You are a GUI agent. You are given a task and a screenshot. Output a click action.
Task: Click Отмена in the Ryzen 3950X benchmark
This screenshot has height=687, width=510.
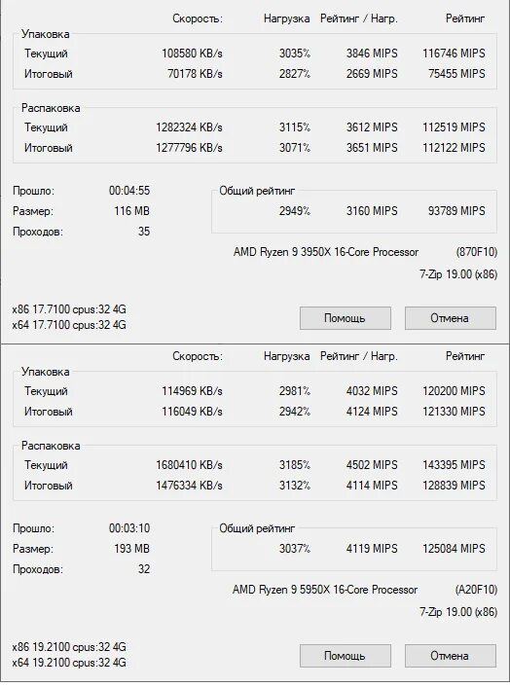[x=451, y=318]
